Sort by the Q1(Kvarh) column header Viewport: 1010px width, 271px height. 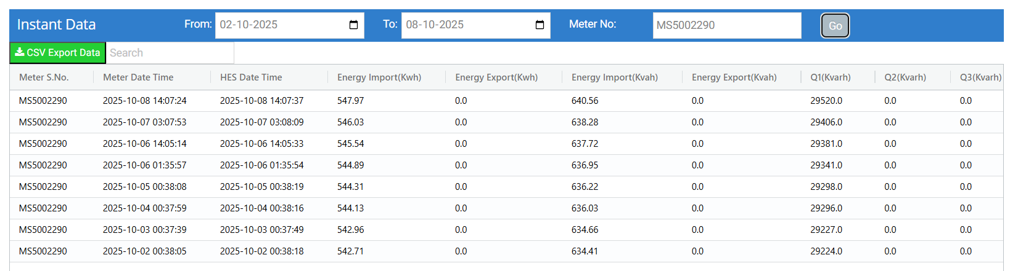[x=831, y=77]
